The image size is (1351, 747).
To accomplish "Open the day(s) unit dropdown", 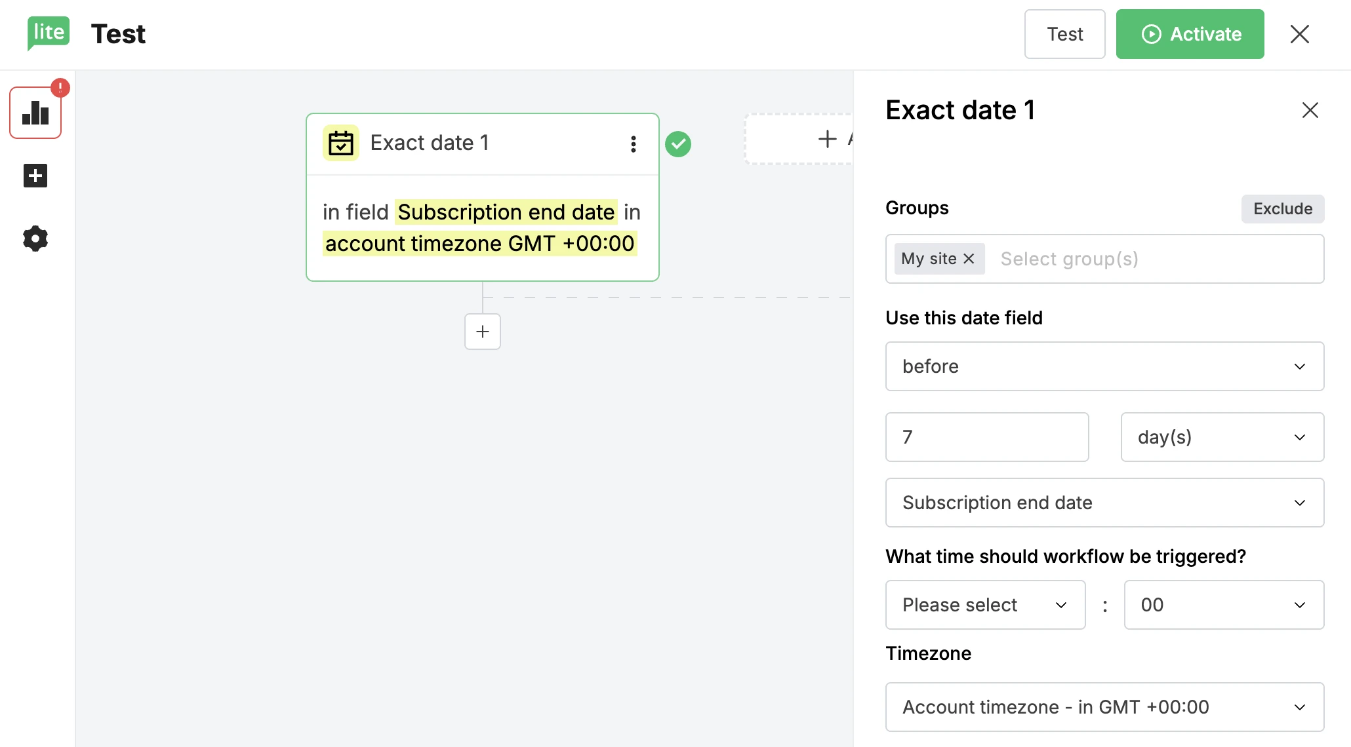I will (x=1222, y=437).
